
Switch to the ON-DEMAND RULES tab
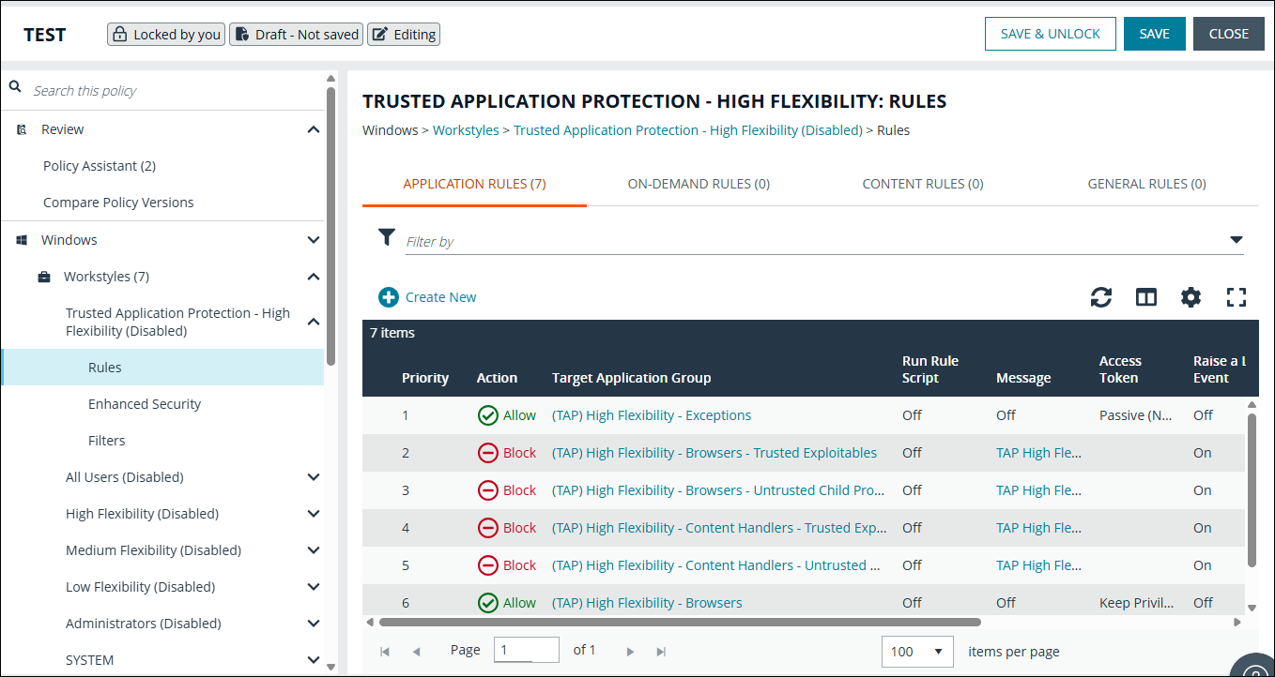point(699,183)
